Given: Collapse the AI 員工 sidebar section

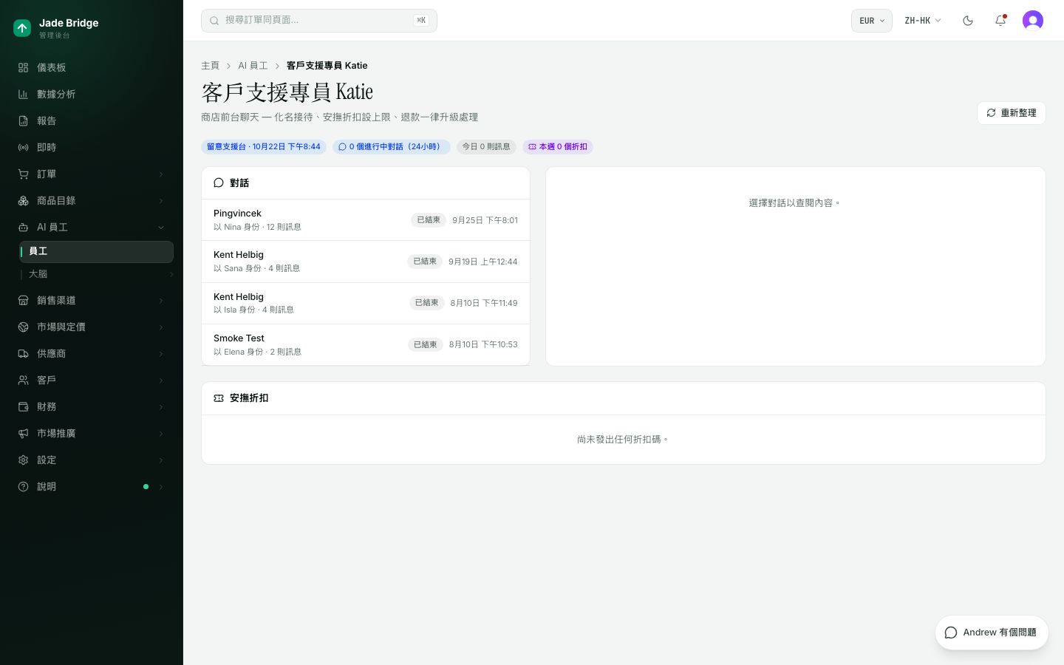Looking at the screenshot, I should click(x=92, y=227).
